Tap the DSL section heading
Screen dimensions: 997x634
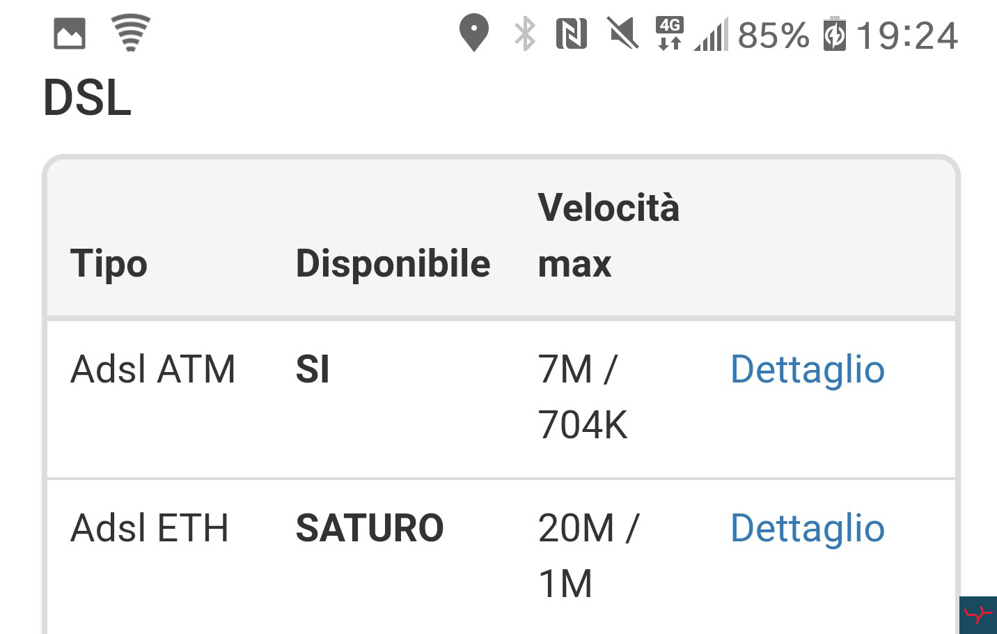[87, 98]
